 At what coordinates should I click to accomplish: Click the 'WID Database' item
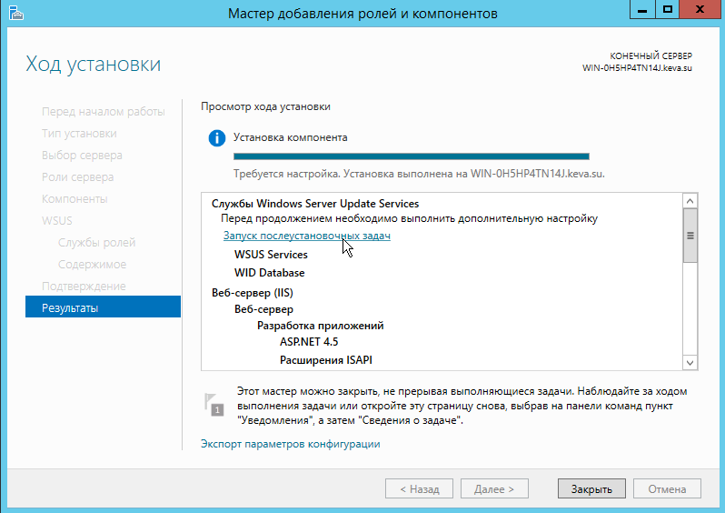point(270,273)
